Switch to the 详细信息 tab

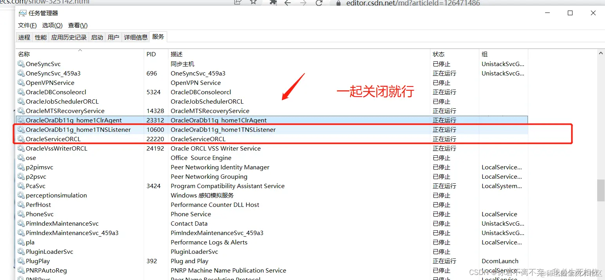click(x=136, y=37)
